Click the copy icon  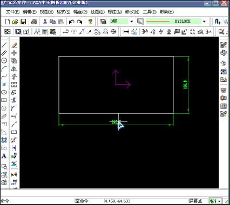pyautogui.click(x=53, y=22)
